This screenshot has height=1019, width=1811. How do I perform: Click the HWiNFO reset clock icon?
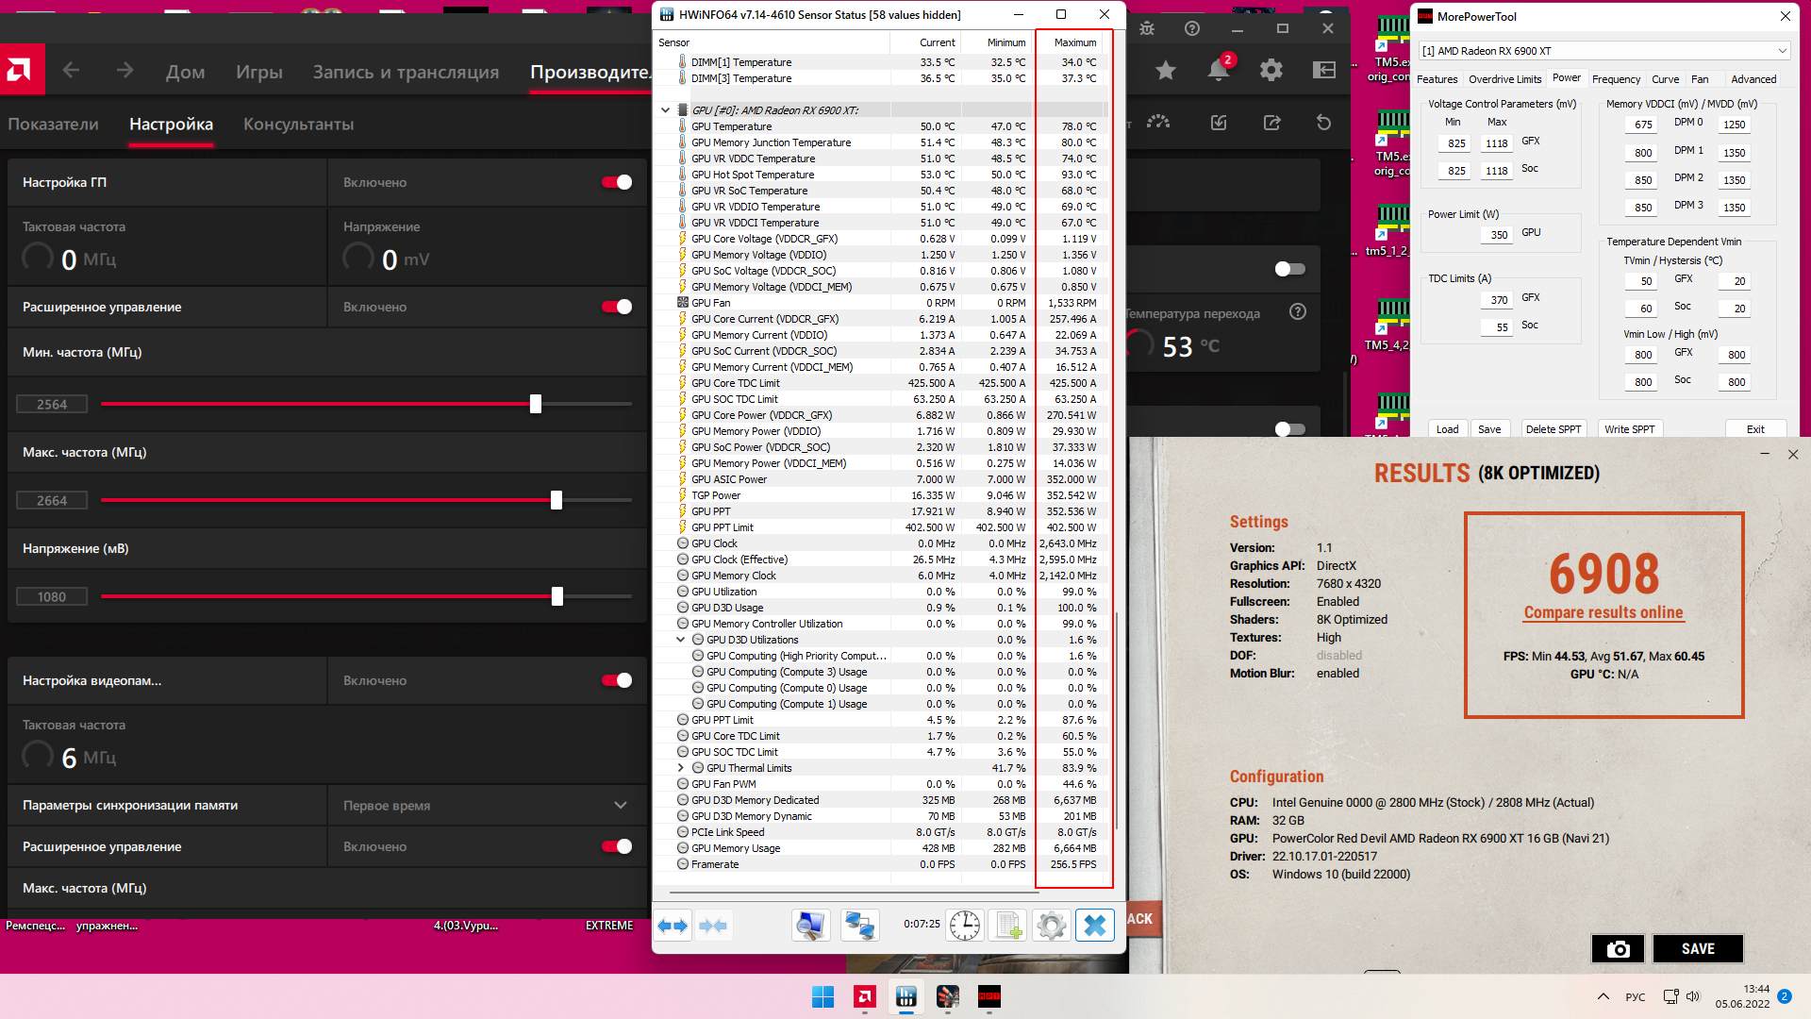click(x=964, y=926)
